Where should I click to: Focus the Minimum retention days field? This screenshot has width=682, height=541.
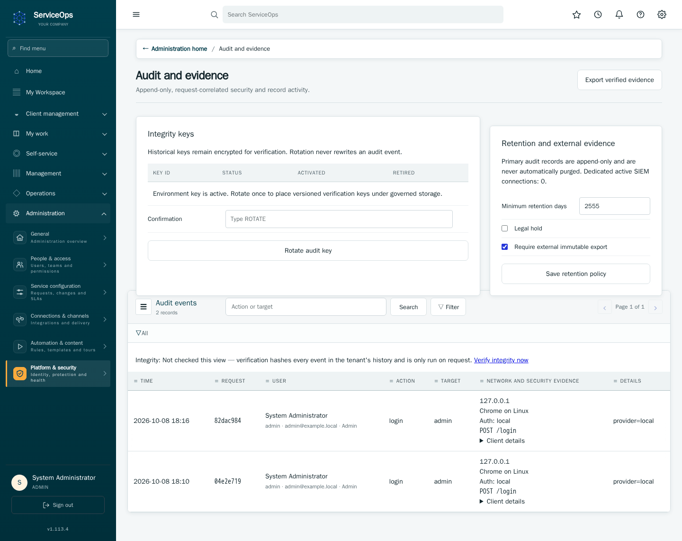tap(615, 206)
